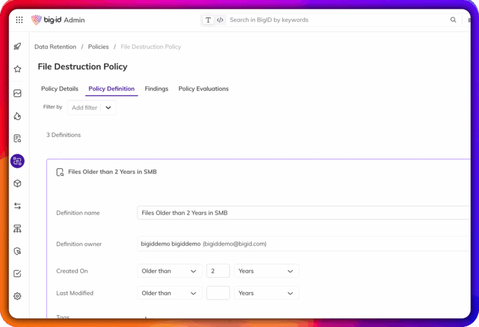Image resolution: width=479 pixels, height=327 pixels.
Task: Switch to the Findings tab
Action: point(157,89)
